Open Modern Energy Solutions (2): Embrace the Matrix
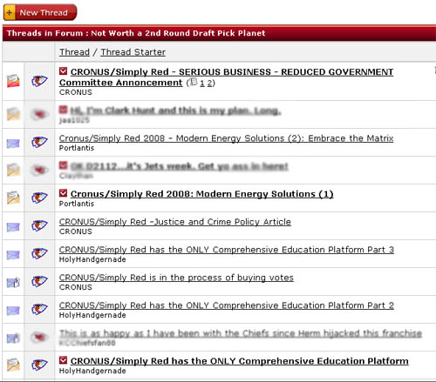This screenshot has width=436, height=382. click(x=226, y=138)
